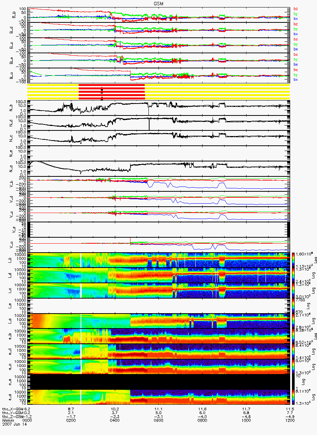Viewport: 317px width, 435px height.
Task: Click the green by legend of B_b panel
Action: (295, 13)
